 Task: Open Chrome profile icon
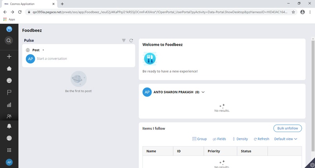click(x=302, y=12)
